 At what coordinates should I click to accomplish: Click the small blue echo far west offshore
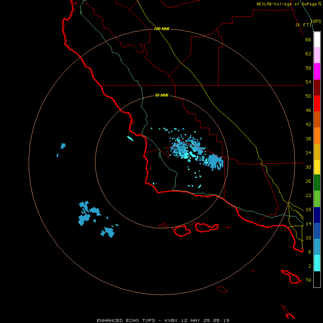[x=63, y=146]
